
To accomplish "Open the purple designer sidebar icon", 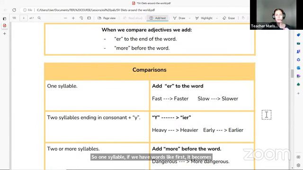I will (298, 76).
